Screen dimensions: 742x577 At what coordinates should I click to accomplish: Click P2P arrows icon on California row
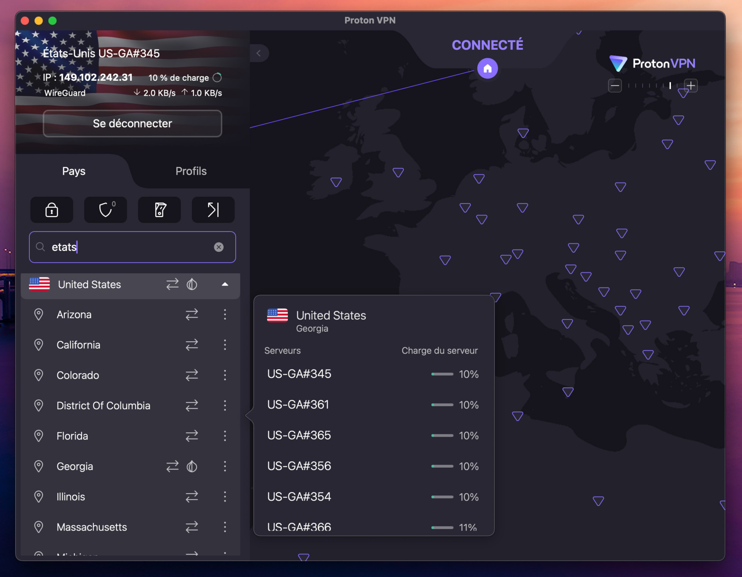(192, 345)
